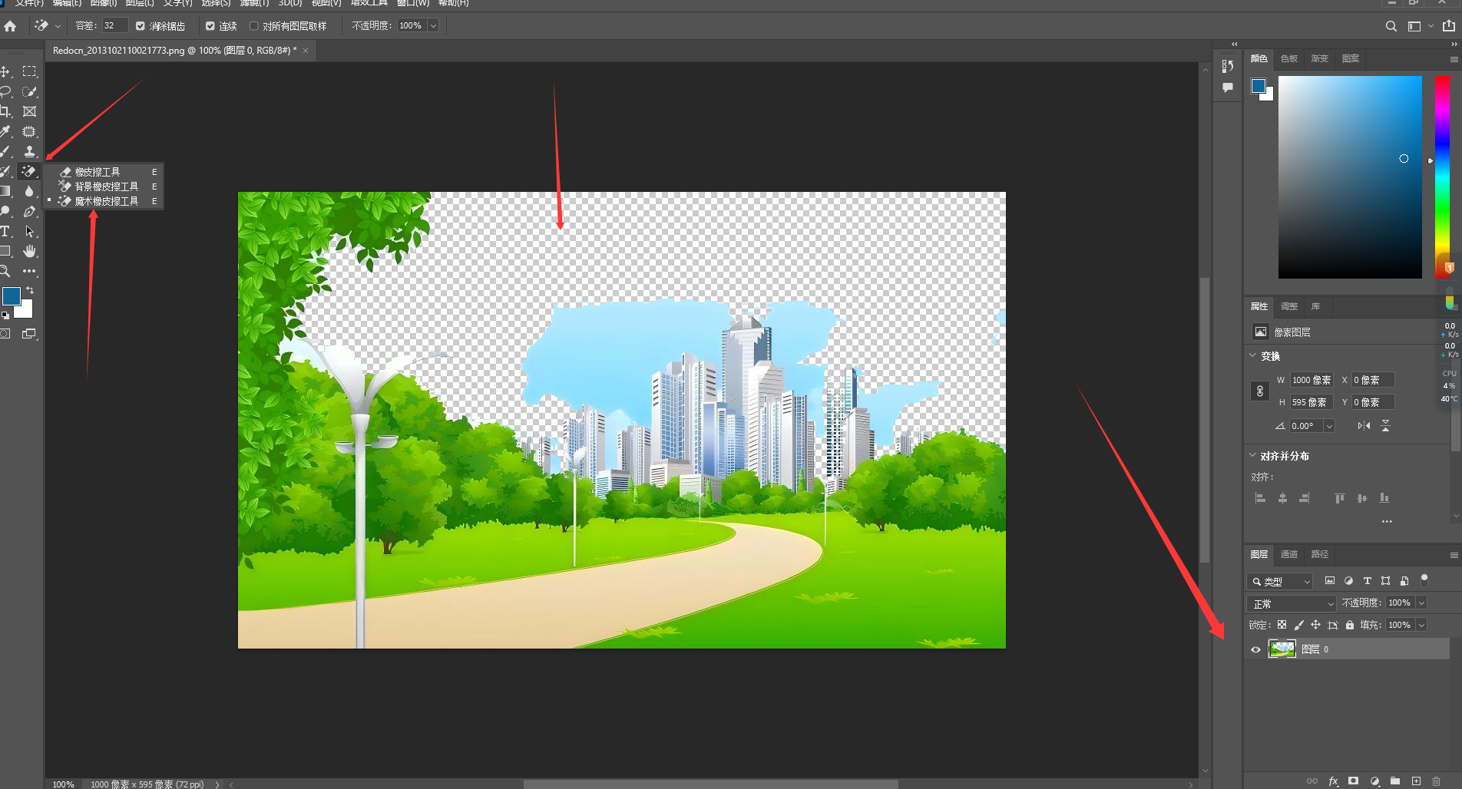Open layer 不透明度 dropdown arrow

click(1421, 603)
